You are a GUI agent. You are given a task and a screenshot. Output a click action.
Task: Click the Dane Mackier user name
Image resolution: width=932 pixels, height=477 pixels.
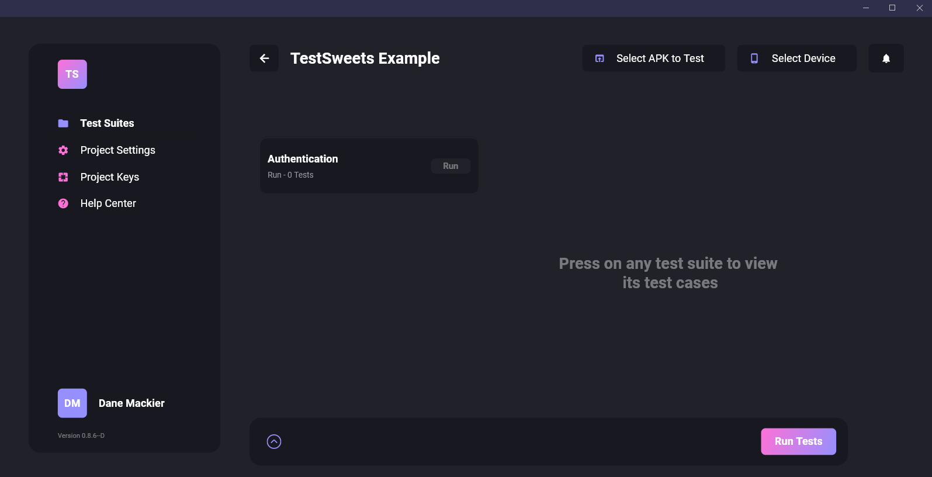[131, 403]
